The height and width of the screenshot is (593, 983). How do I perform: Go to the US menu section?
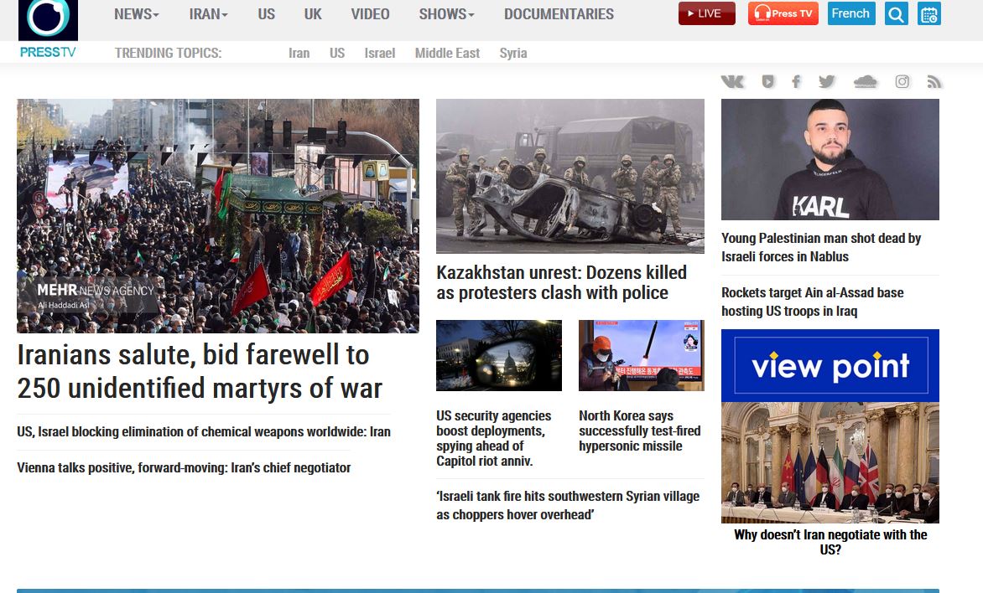coord(267,13)
